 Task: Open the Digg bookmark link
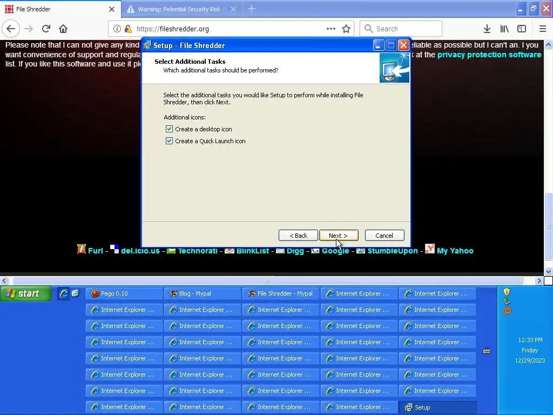tap(295, 251)
